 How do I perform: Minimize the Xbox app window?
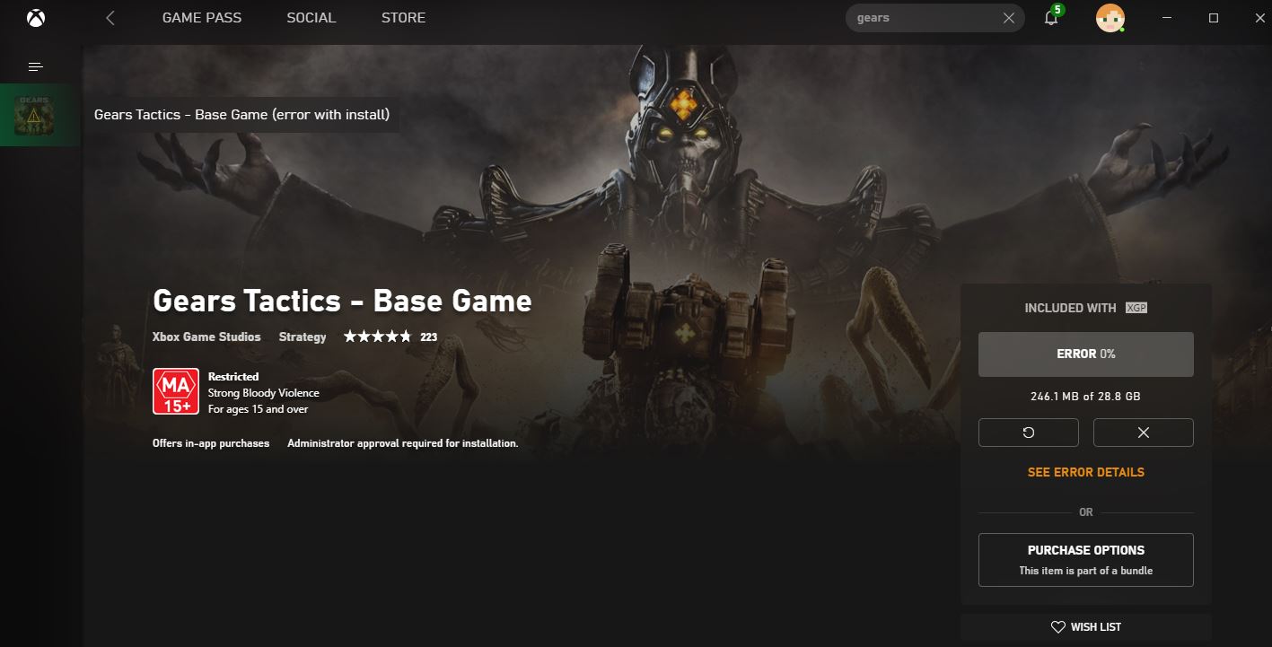(1167, 18)
